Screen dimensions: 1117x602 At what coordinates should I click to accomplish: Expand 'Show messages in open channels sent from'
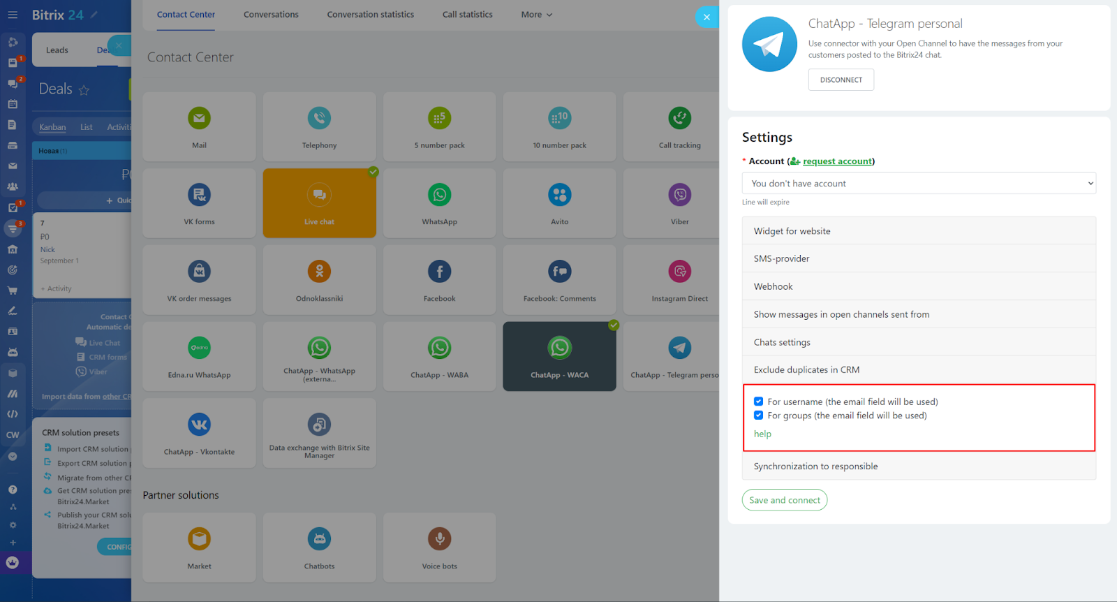tap(919, 314)
